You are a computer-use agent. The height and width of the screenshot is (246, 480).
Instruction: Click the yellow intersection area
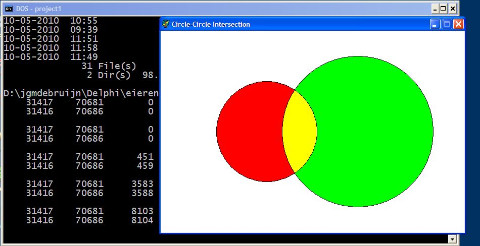tap(299, 131)
